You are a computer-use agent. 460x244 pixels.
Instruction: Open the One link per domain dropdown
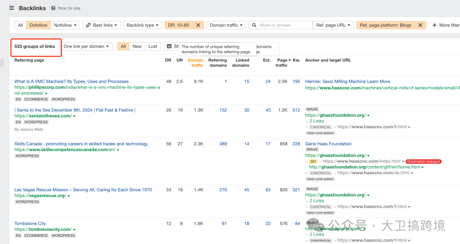pyautogui.click(x=86, y=46)
